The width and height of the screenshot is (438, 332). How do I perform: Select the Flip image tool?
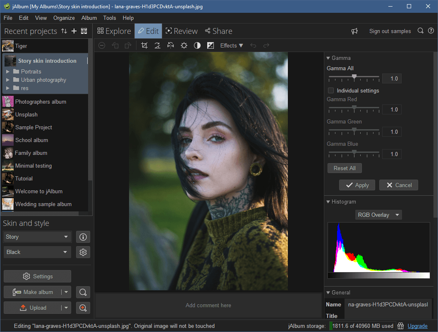point(170,45)
